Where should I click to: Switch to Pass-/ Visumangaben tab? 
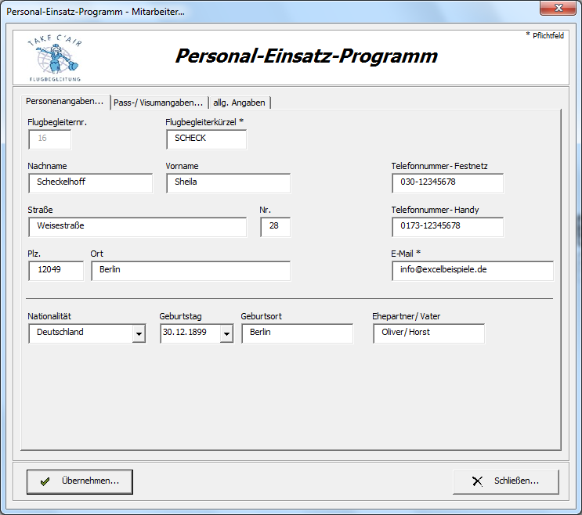158,103
